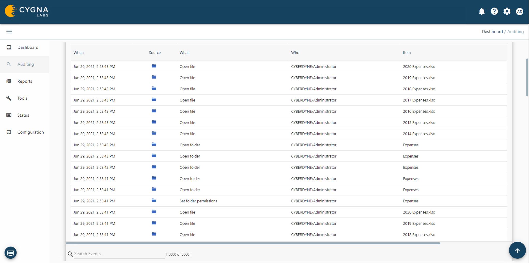529x263 pixels.
Task: Select the Configuration sidebar icon
Action: click(9, 132)
